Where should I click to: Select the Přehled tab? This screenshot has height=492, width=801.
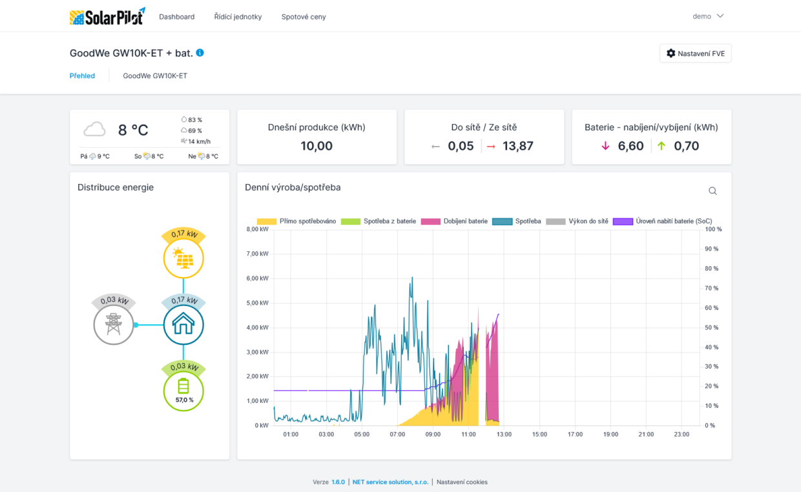pyautogui.click(x=82, y=76)
